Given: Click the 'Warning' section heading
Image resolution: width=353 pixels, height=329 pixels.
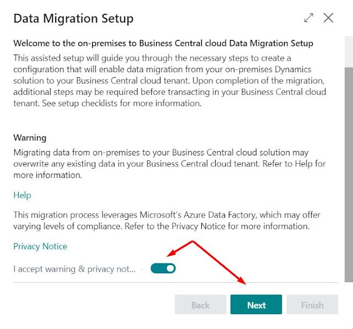Looking at the screenshot, I should coord(30,138).
